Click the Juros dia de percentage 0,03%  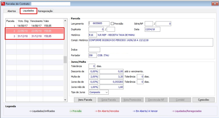coord(93,82)
